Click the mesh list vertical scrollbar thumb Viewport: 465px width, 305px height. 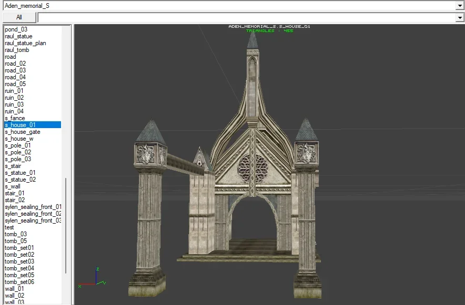66,226
